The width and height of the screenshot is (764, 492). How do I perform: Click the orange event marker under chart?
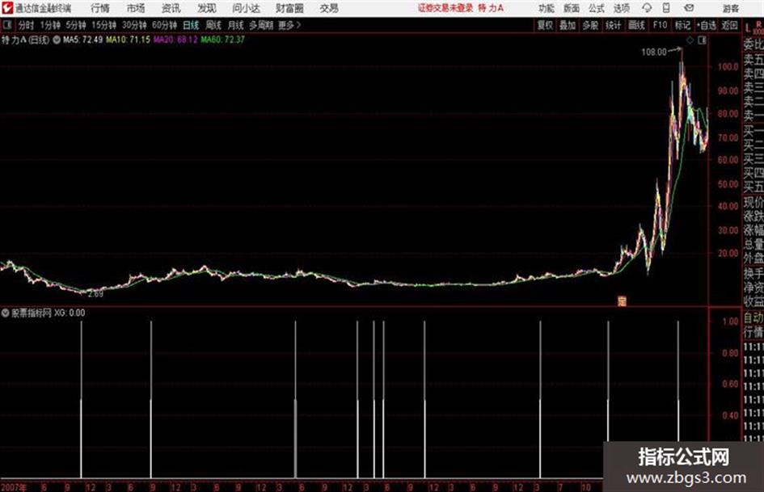(622, 301)
